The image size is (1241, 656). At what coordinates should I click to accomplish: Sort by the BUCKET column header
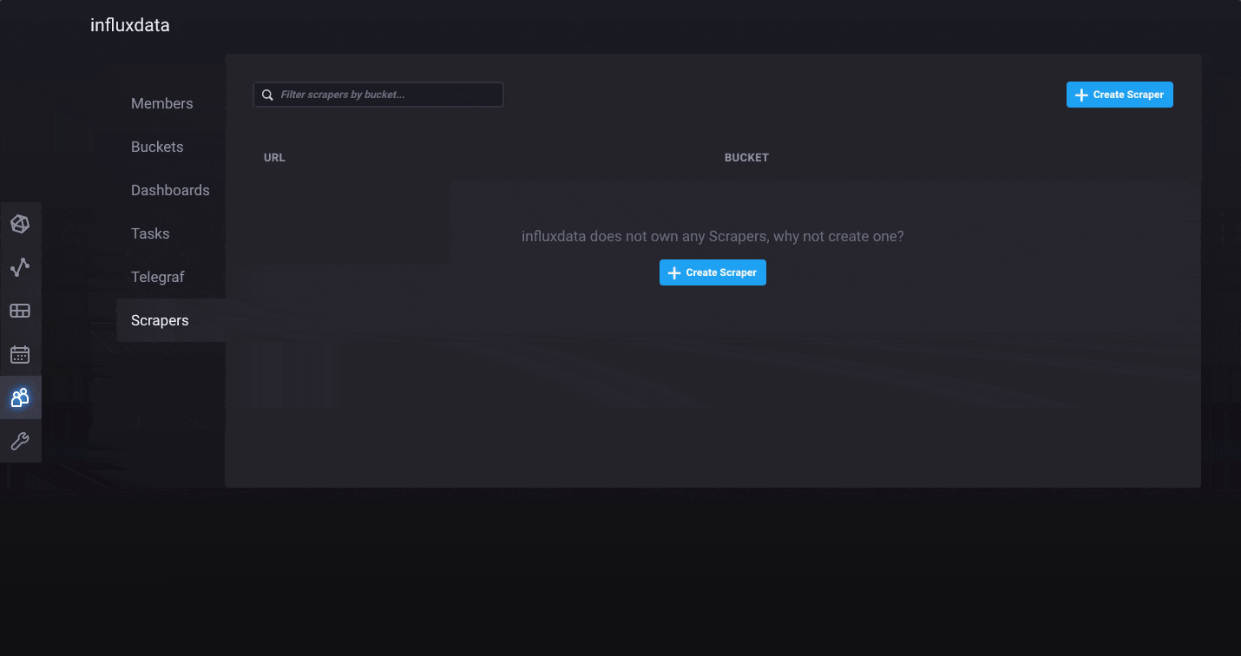(746, 158)
